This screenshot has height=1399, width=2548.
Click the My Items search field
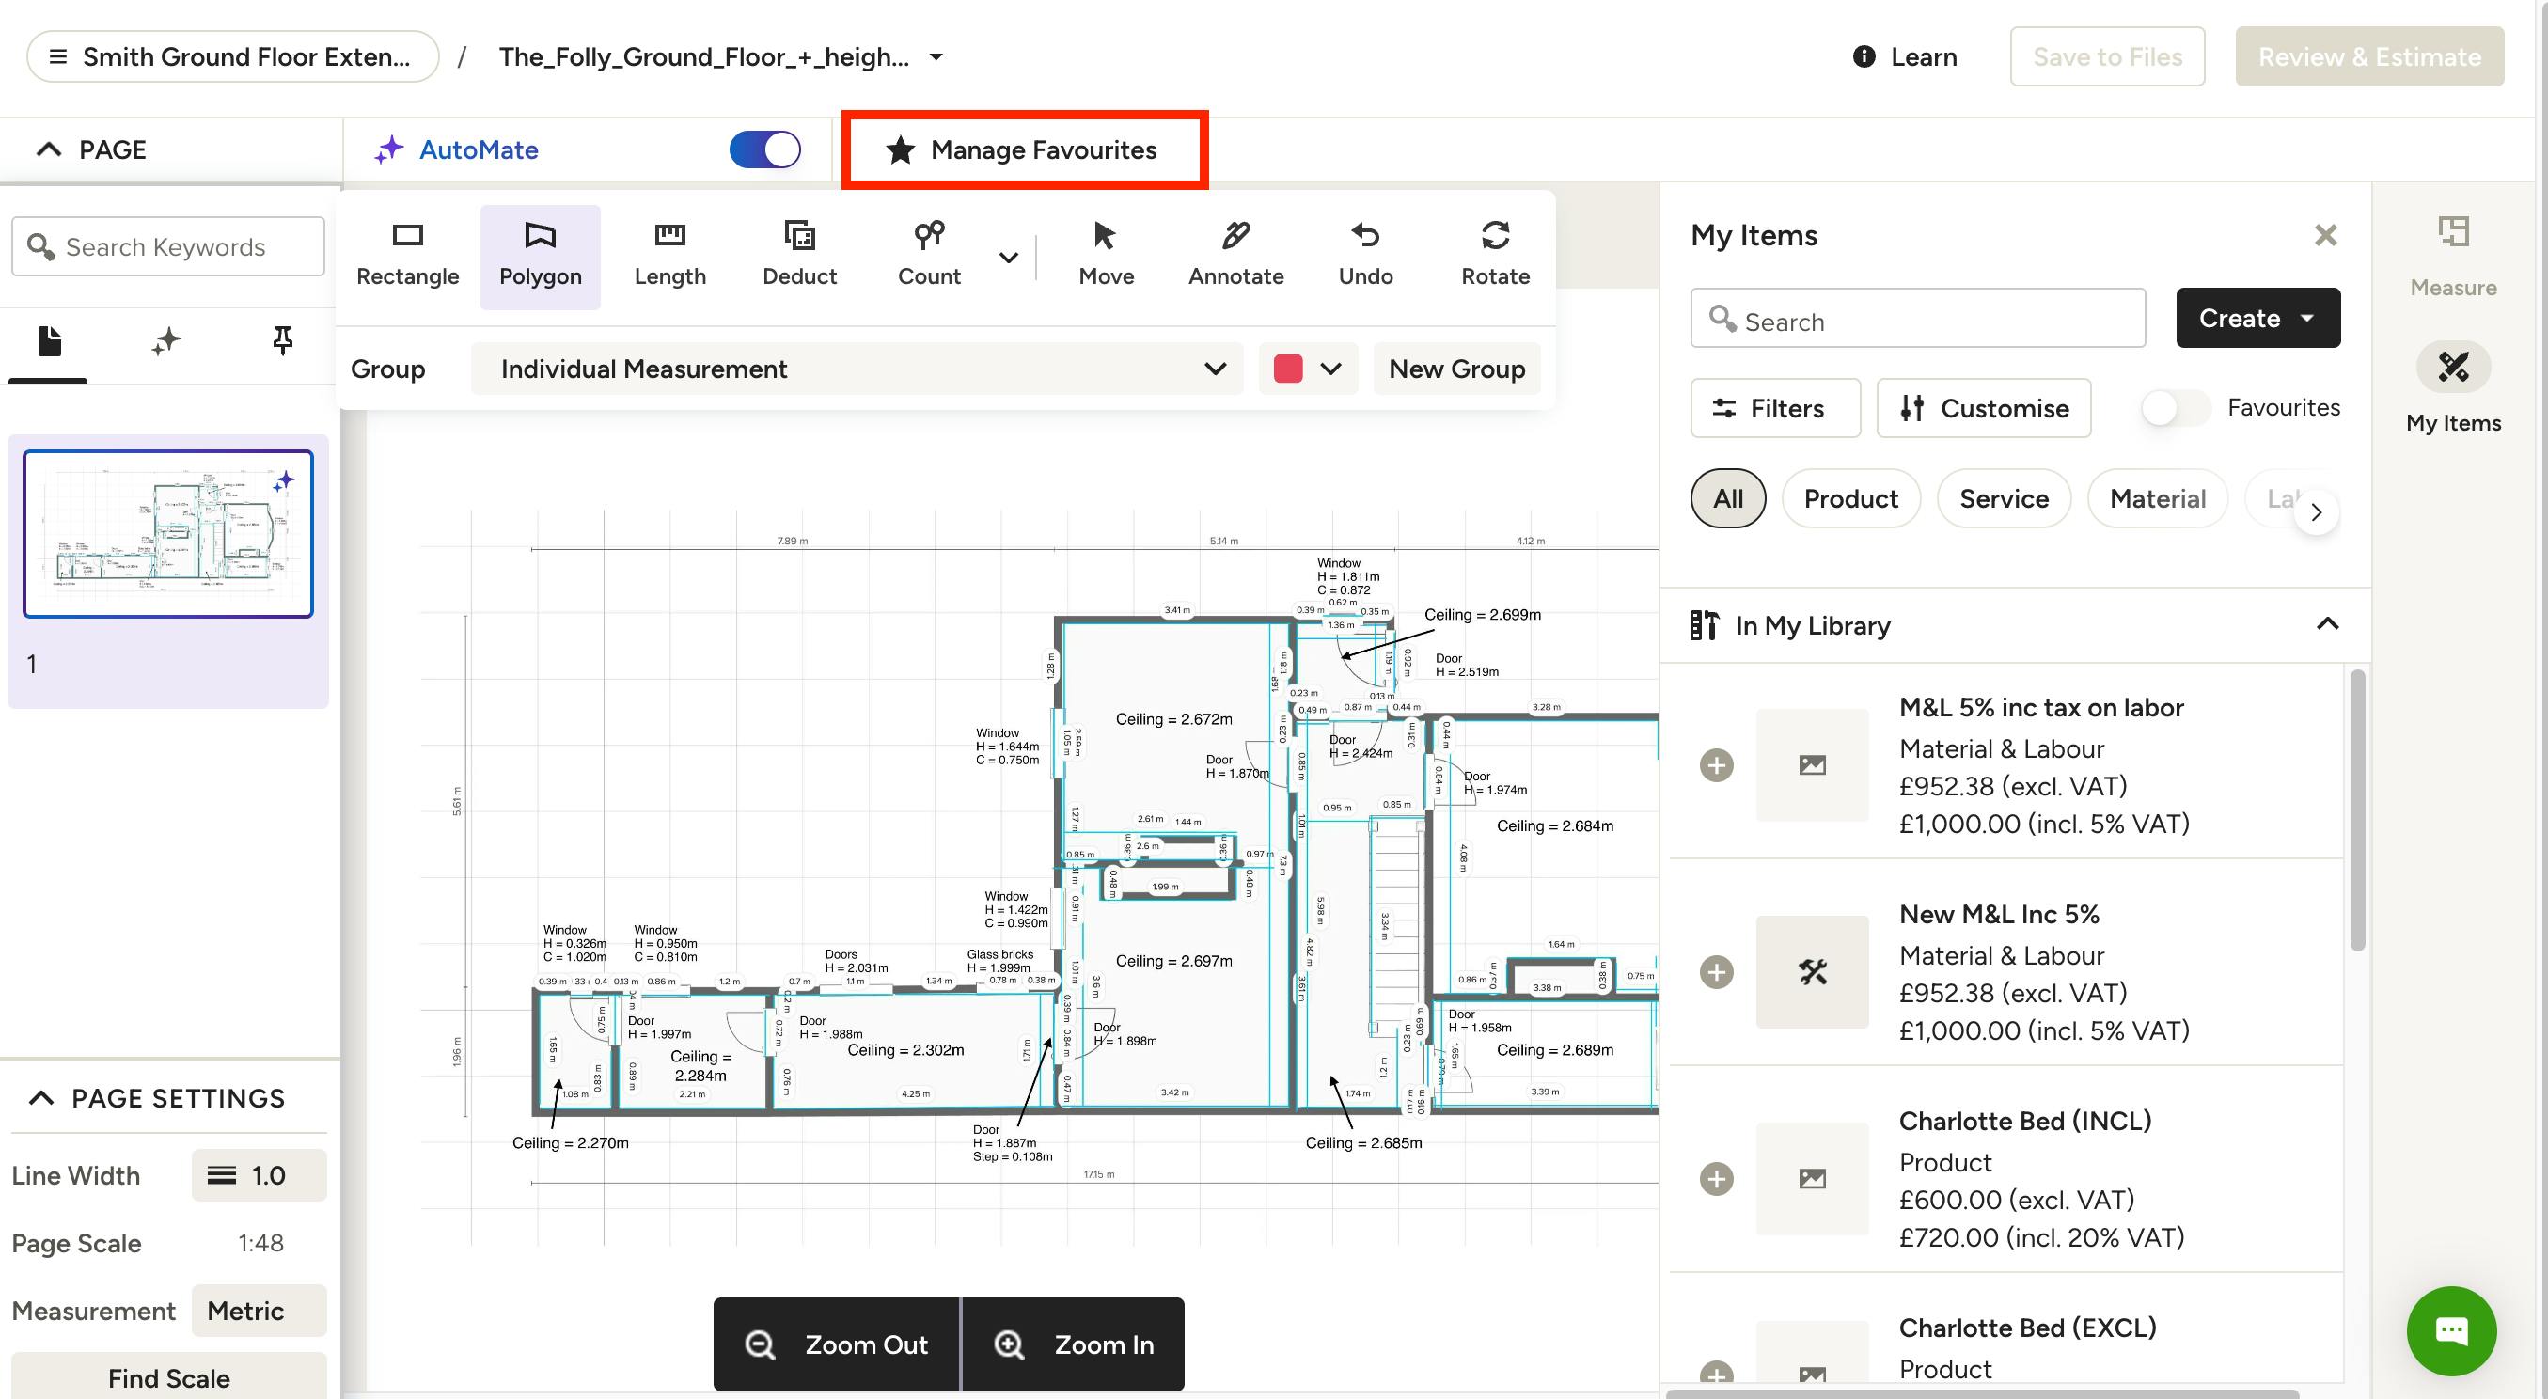coord(1917,319)
